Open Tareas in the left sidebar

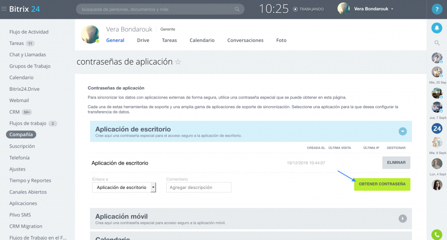tap(17, 43)
